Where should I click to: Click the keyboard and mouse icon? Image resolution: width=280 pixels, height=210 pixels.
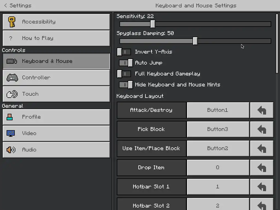(x=12, y=61)
